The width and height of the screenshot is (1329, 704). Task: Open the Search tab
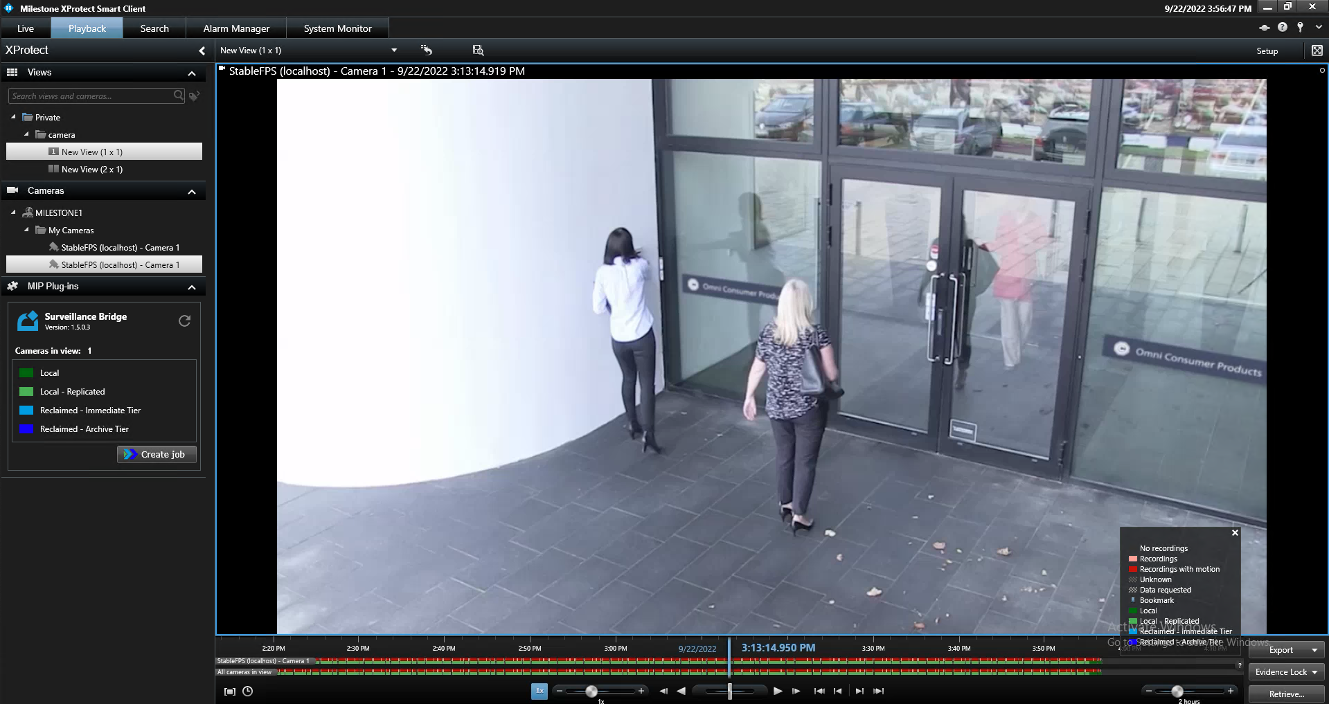pyautogui.click(x=154, y=28)
